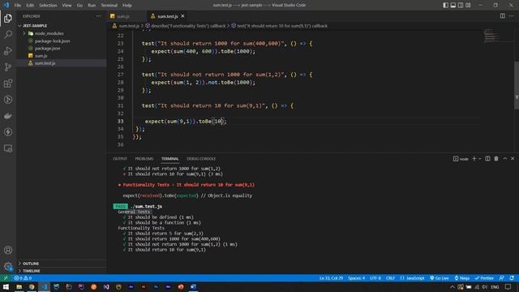This screenshot has width=519, height=292.
Task: Open package-lock.json in explorer
Action: pos(52,41)
